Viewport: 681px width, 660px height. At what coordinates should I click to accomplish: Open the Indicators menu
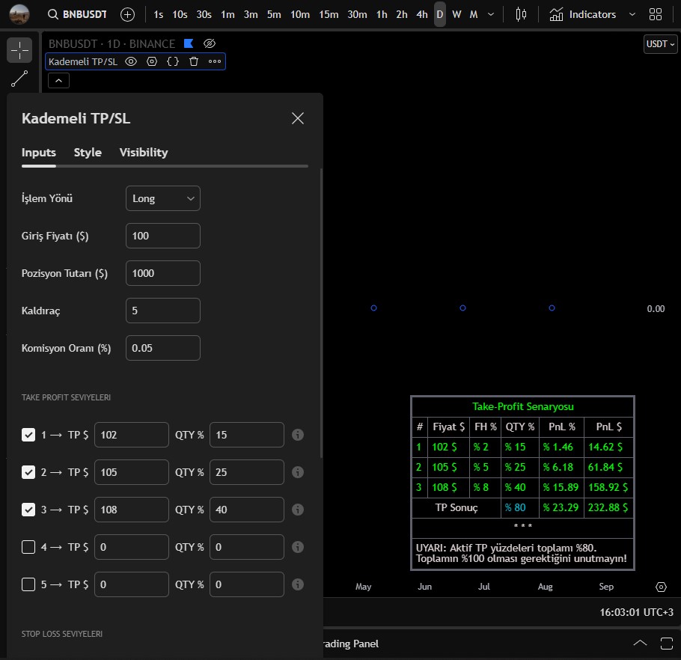[x=582, y=14]
